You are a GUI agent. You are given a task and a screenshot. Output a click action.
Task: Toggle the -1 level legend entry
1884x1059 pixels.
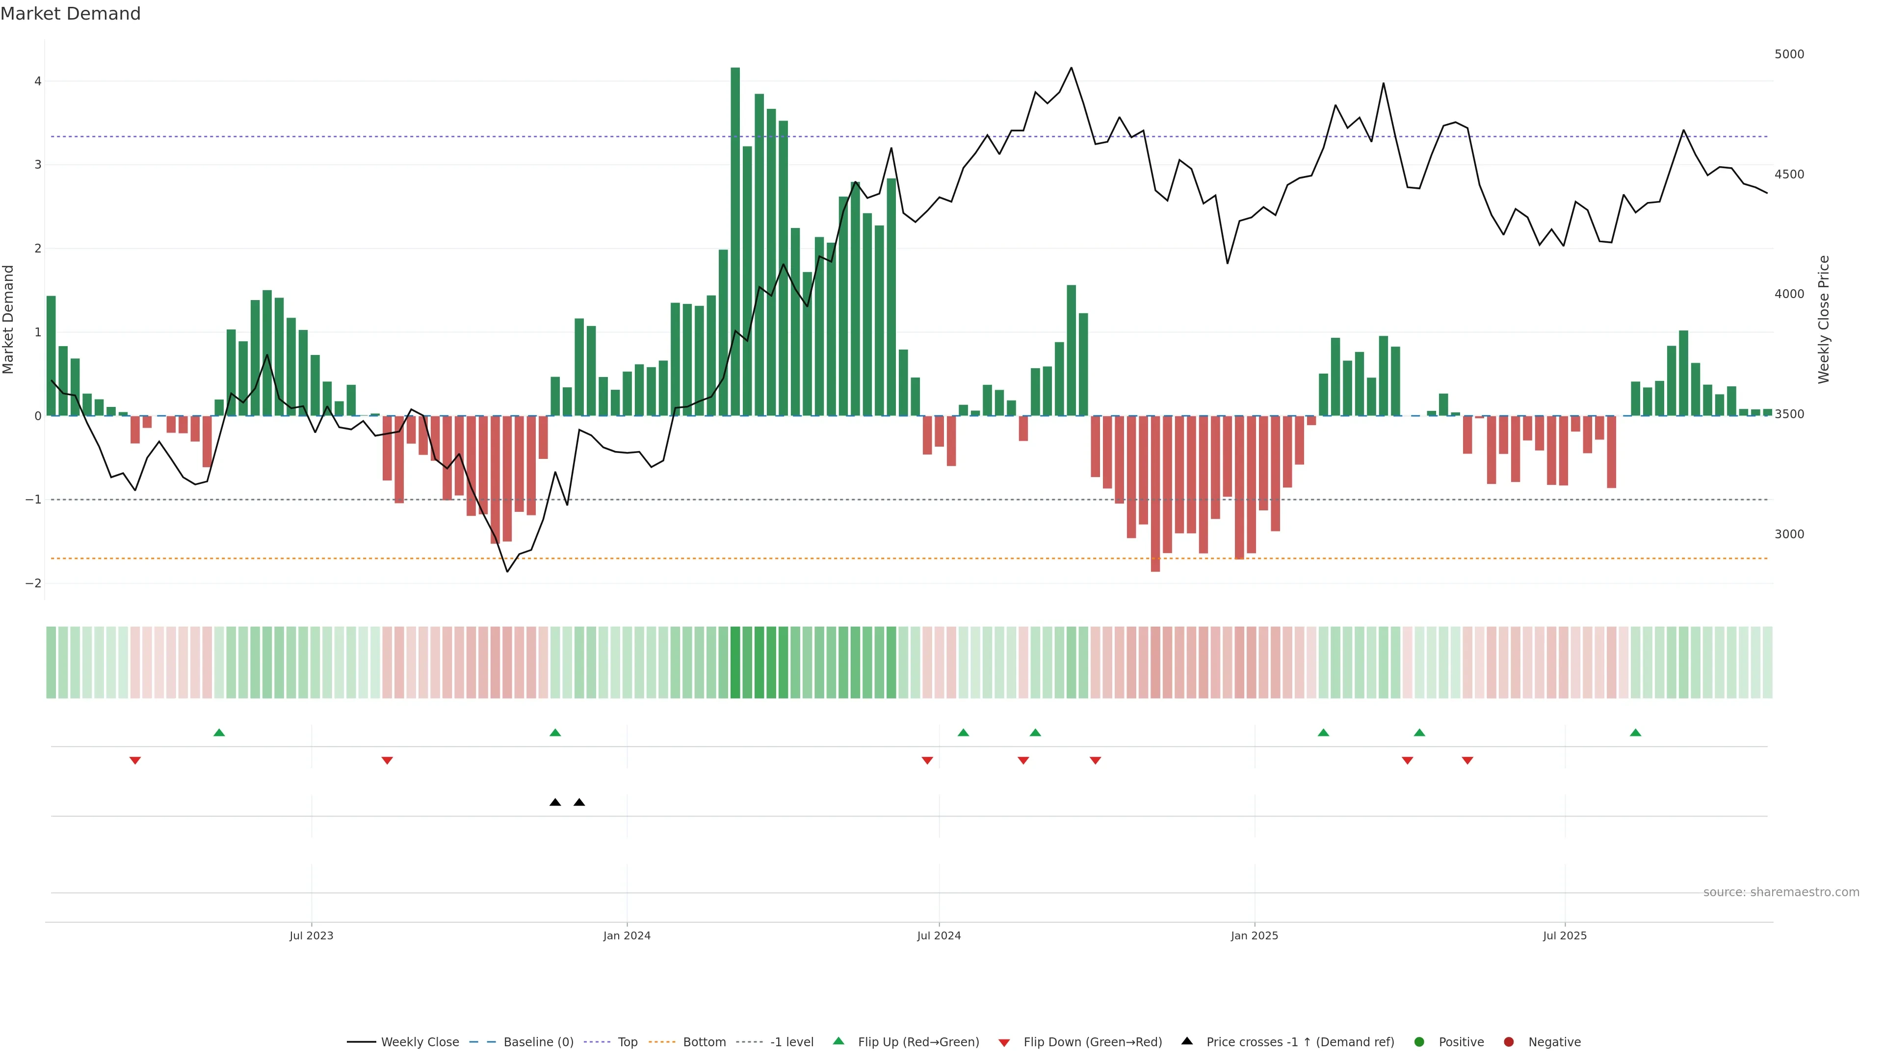791,1041
